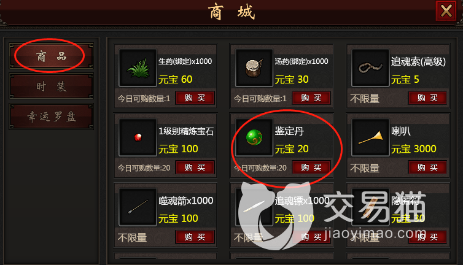Purchase 鉴定丹 with its 购买 button
463x265 pixels.
[311, 167]
